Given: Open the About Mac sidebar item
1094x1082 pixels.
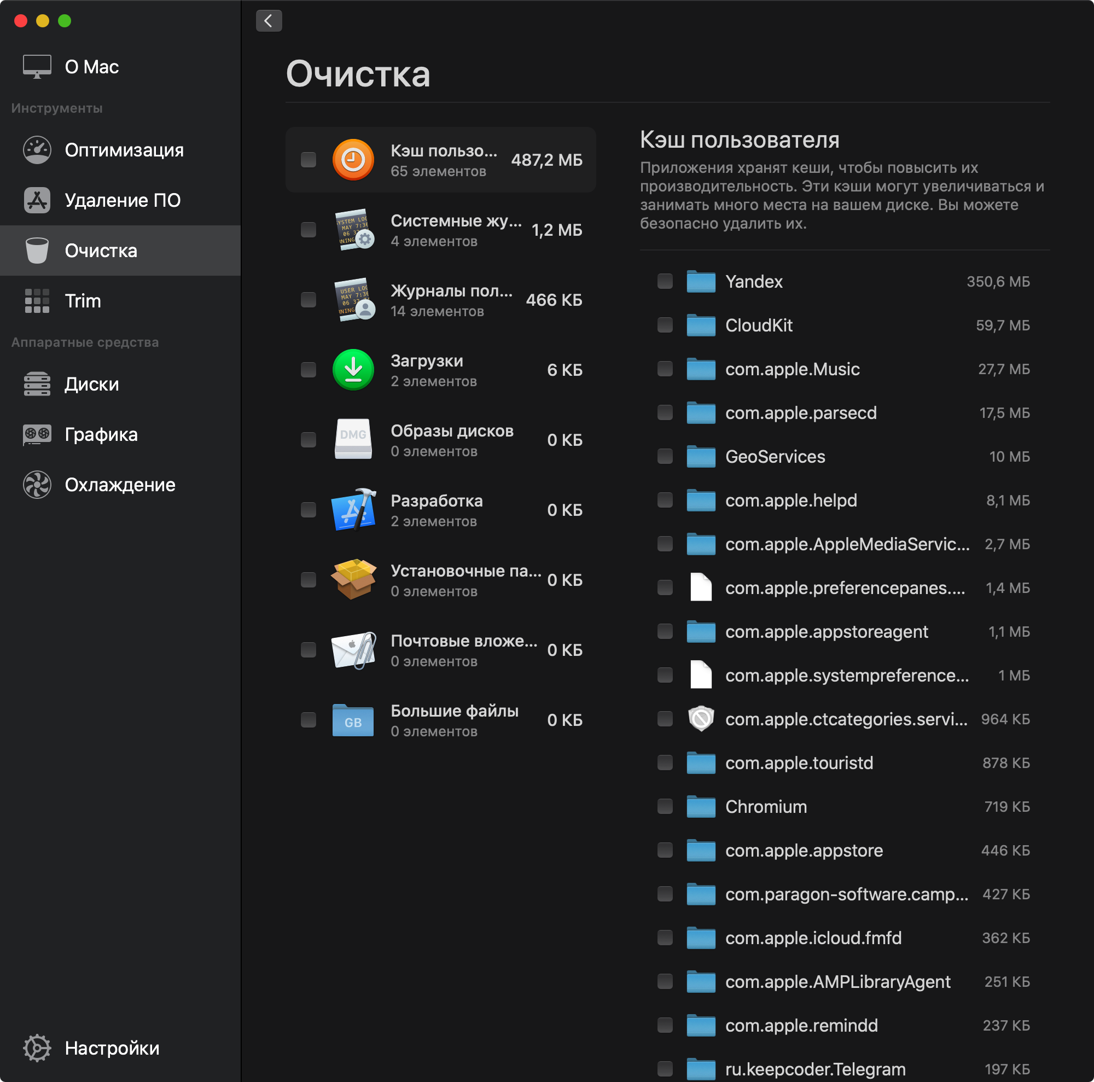Looking at the screenshot, I should click(x=91, y=67).
